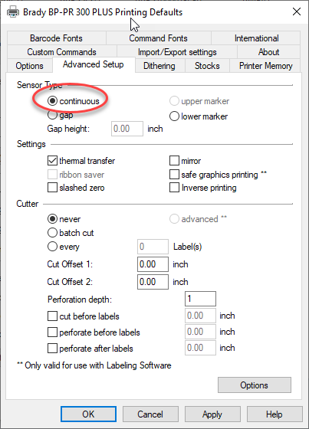Go to the Custom Commands tab
309x429 pixels.
(62, 52)
